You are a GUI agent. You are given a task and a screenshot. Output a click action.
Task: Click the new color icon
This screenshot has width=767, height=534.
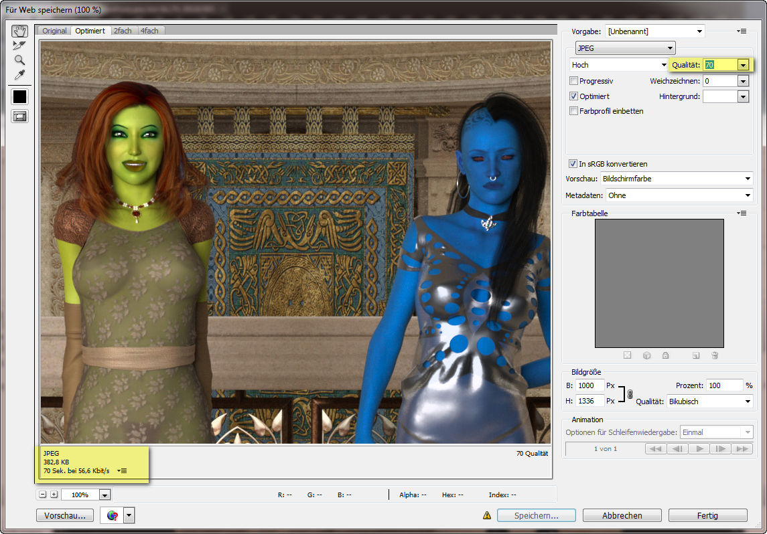coord(696,355)
